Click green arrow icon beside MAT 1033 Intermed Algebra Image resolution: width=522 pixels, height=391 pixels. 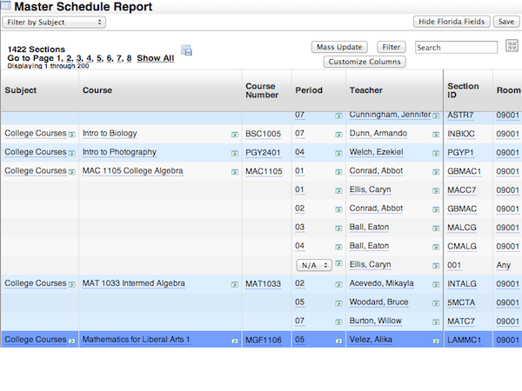234,284
